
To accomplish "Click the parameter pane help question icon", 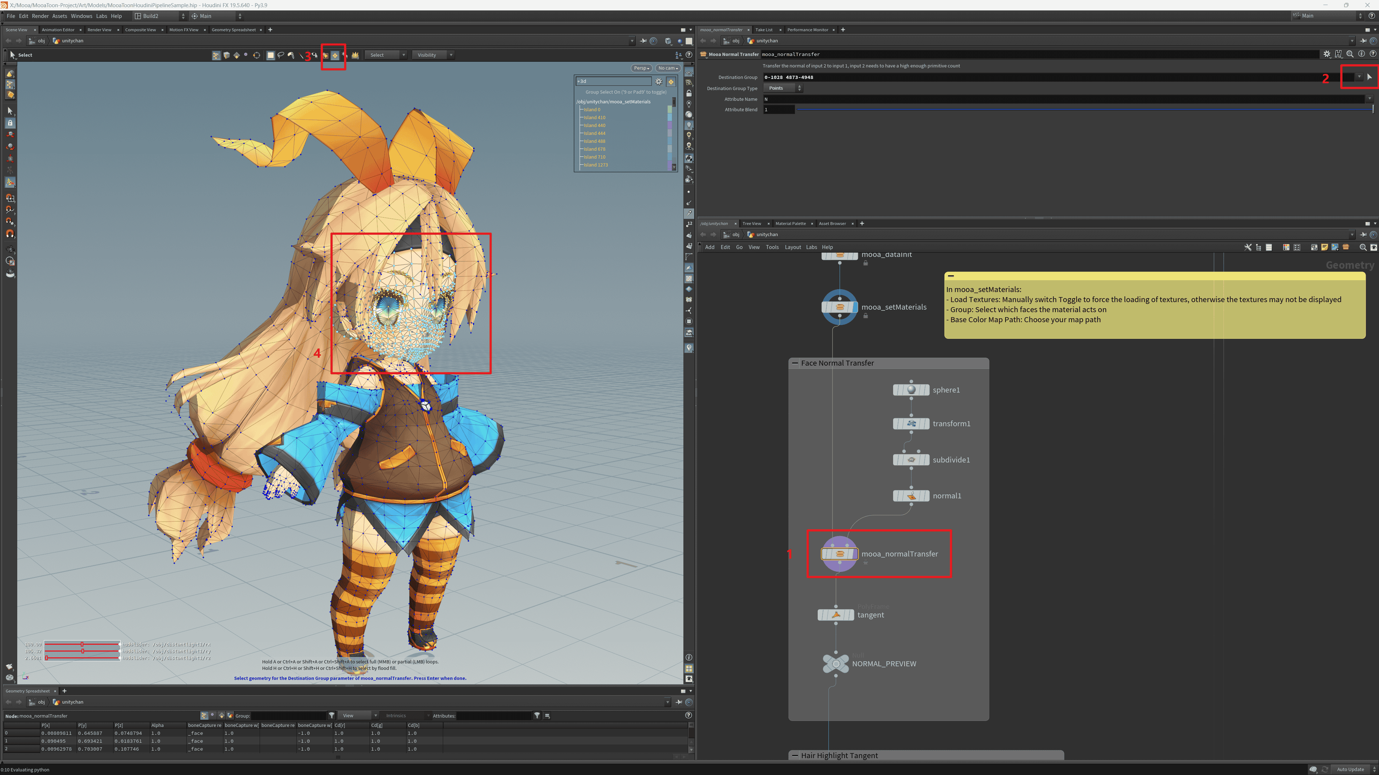I will tap(1373, 54).
